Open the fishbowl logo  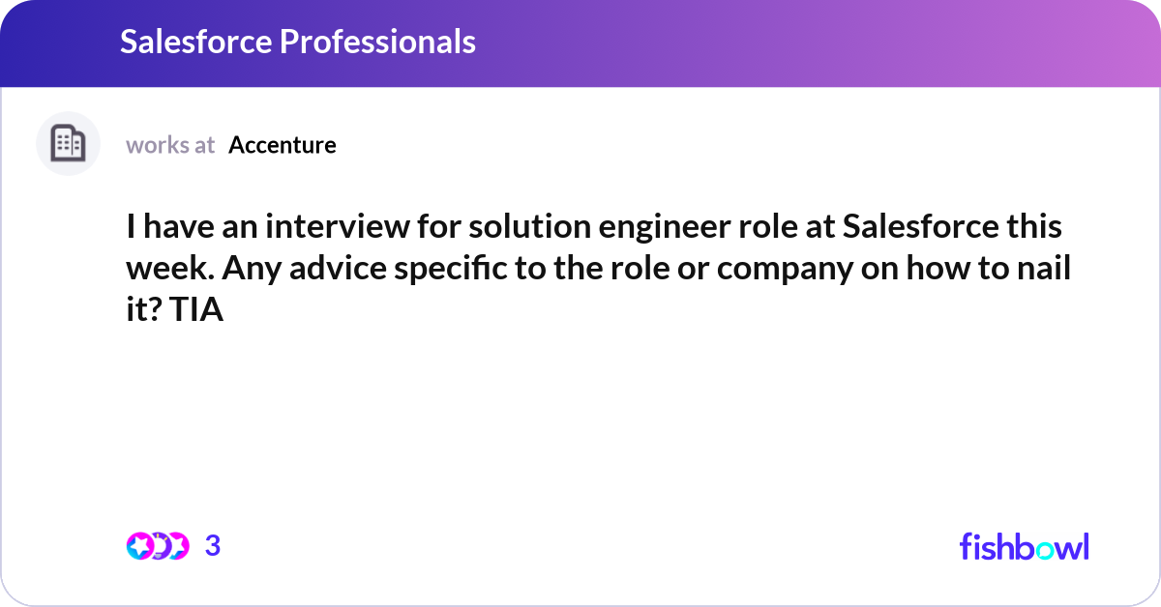pyautogui.click(x=1024, y=546)
